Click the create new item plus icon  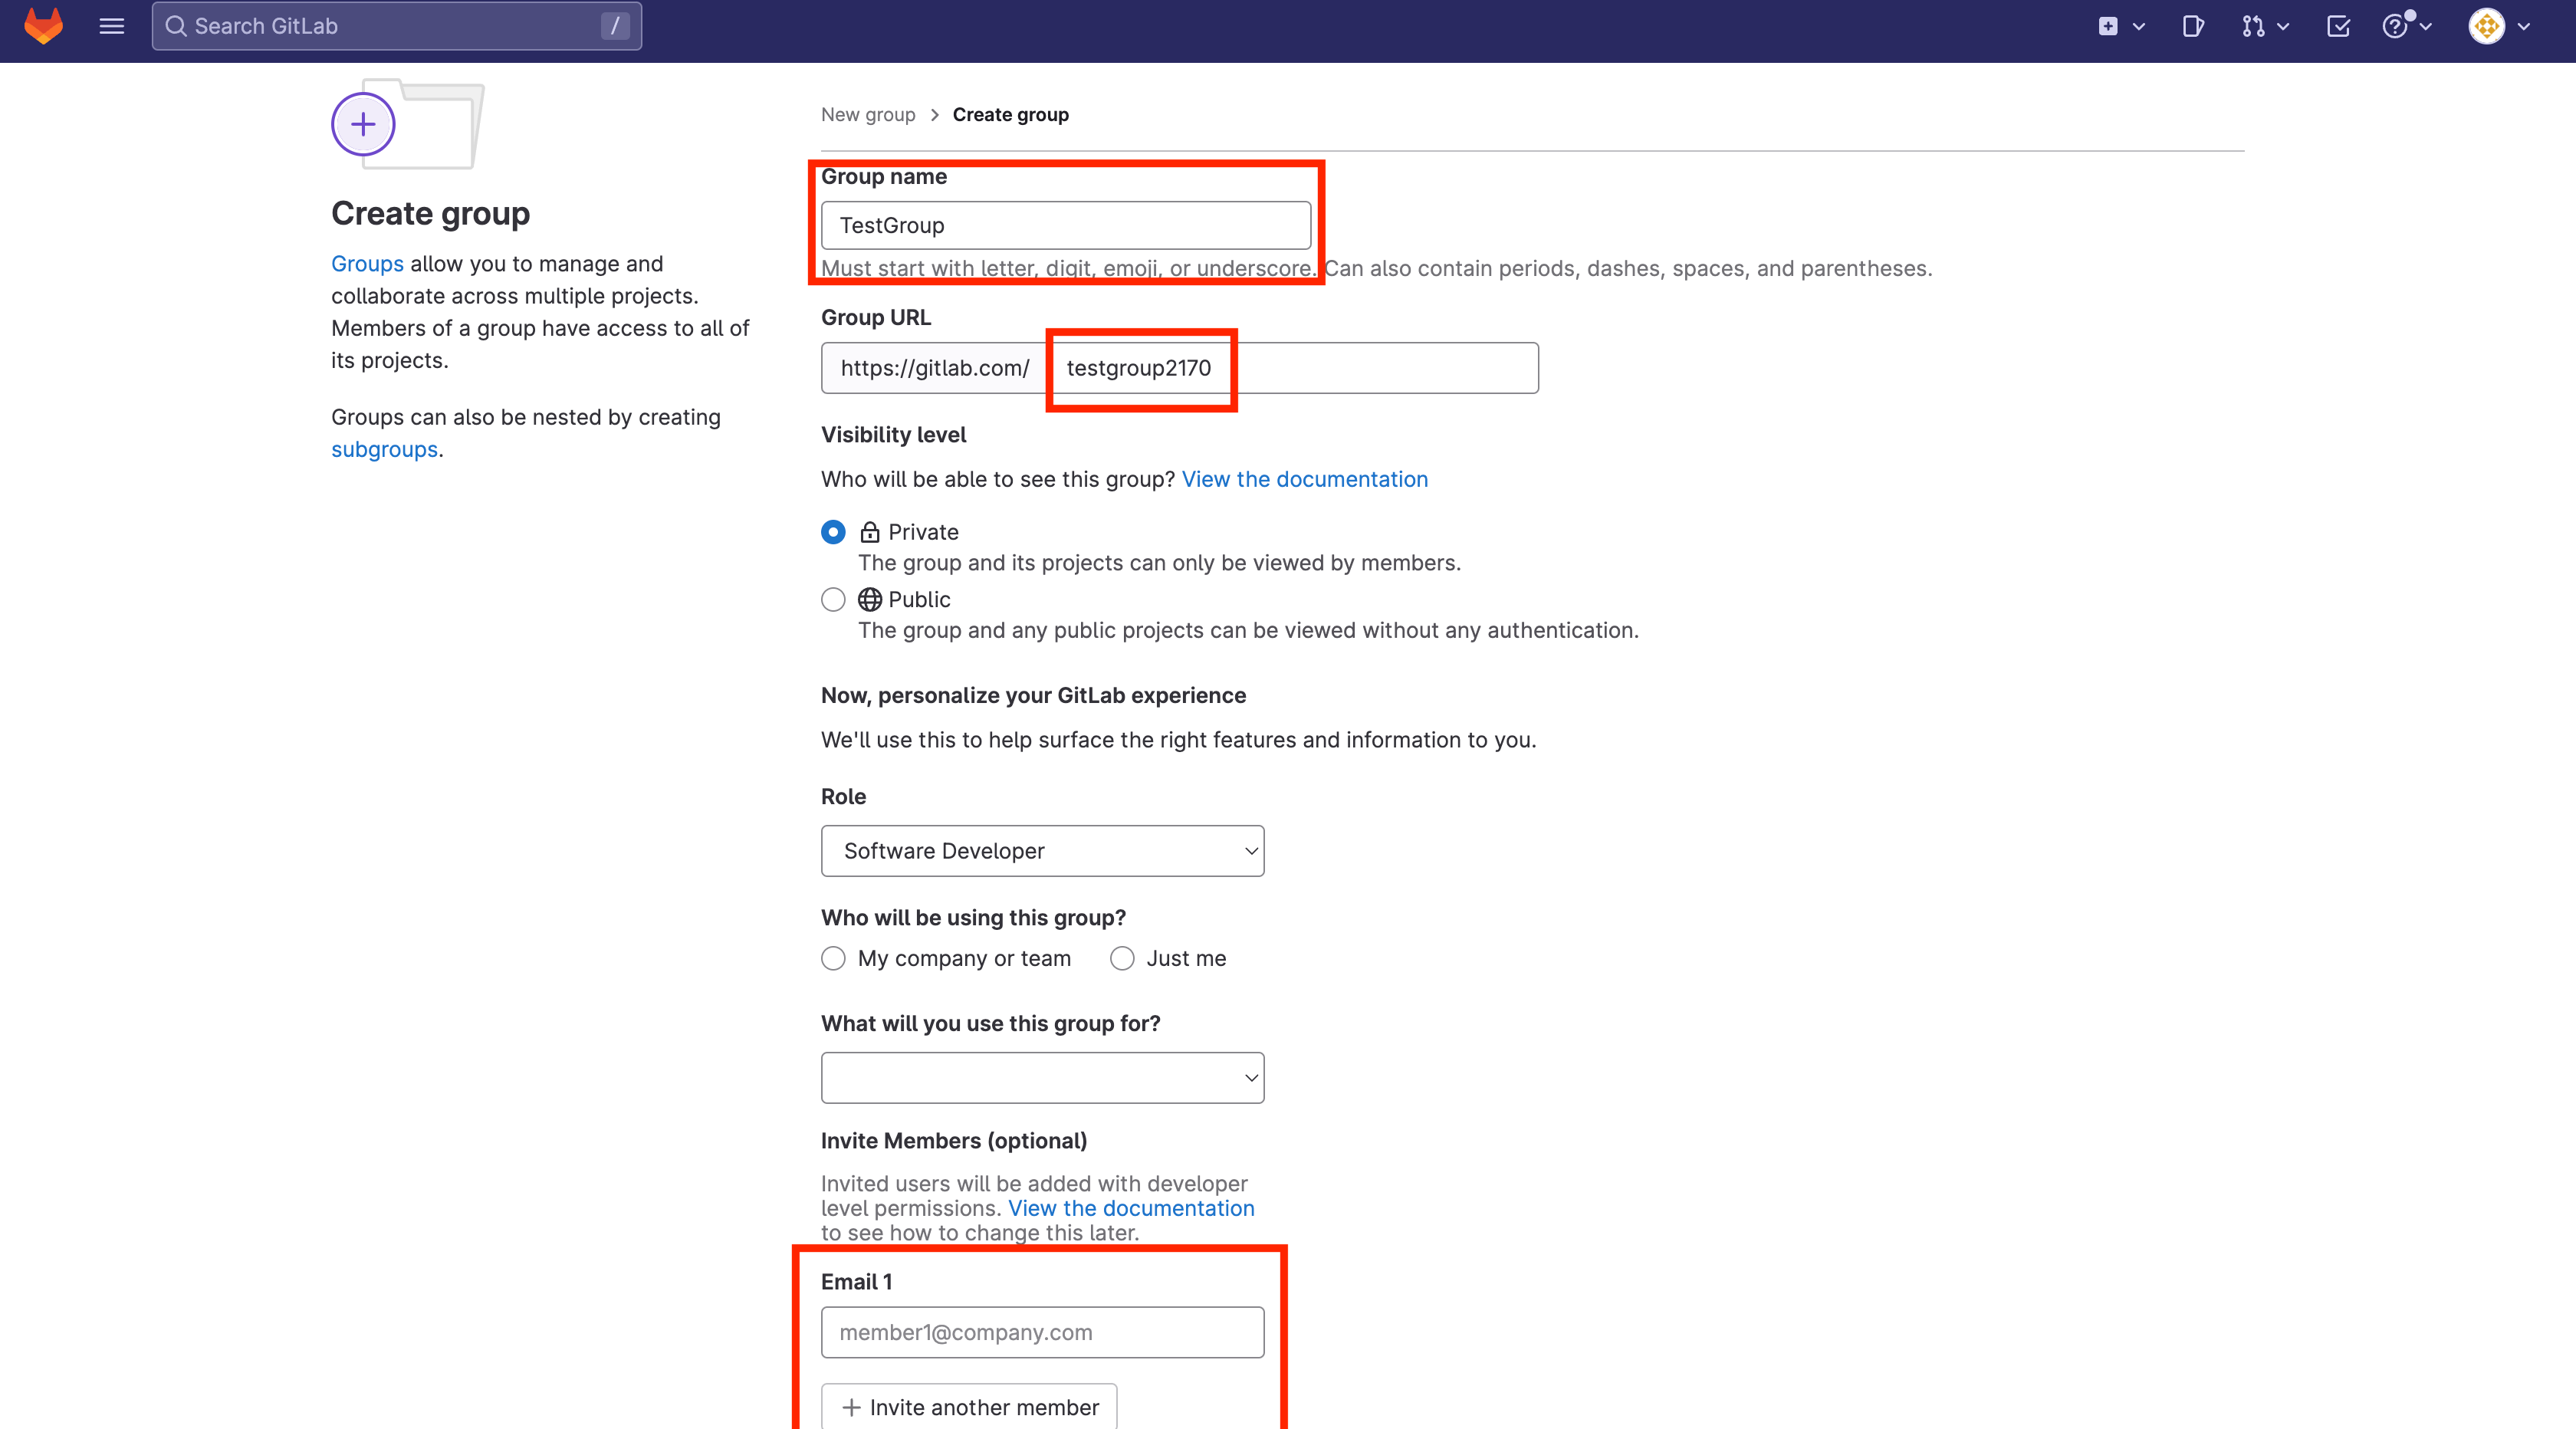point(2104,25)
